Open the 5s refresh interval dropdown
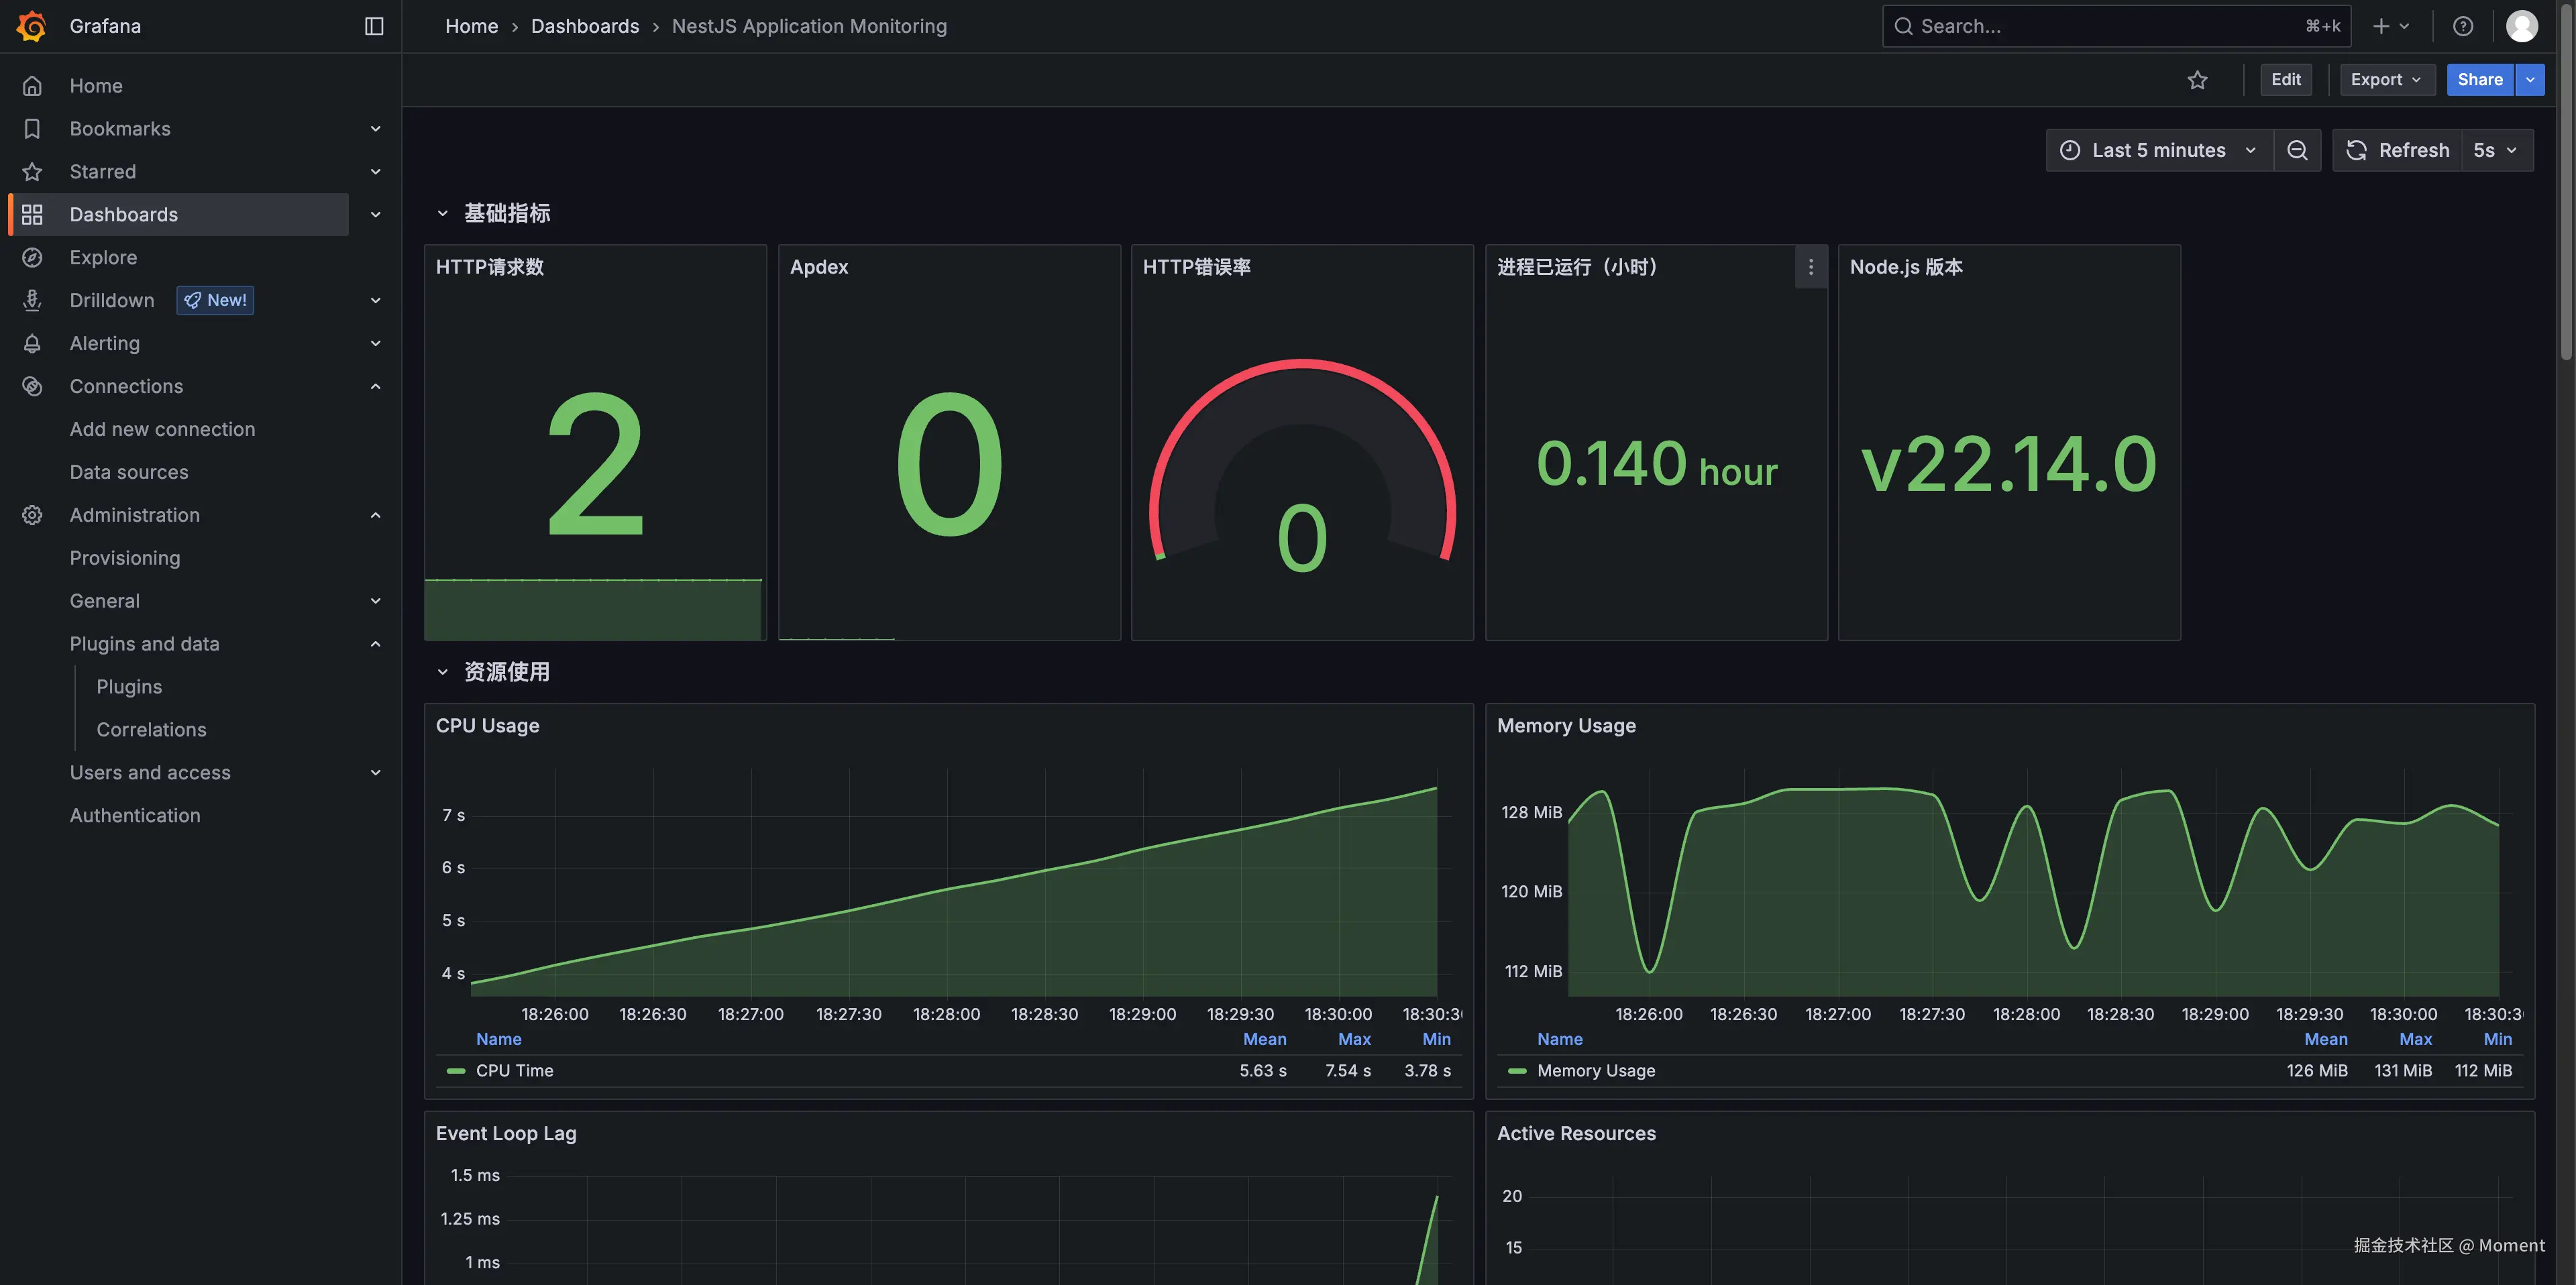The height and width of the screenshot is (1285, 2576). tap(2496, 150)
